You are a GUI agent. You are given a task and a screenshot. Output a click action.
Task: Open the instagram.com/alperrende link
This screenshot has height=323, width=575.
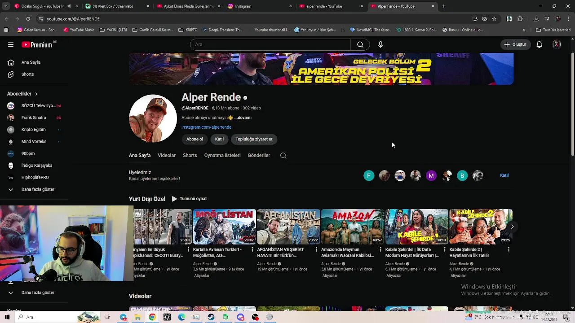[206, 127]
